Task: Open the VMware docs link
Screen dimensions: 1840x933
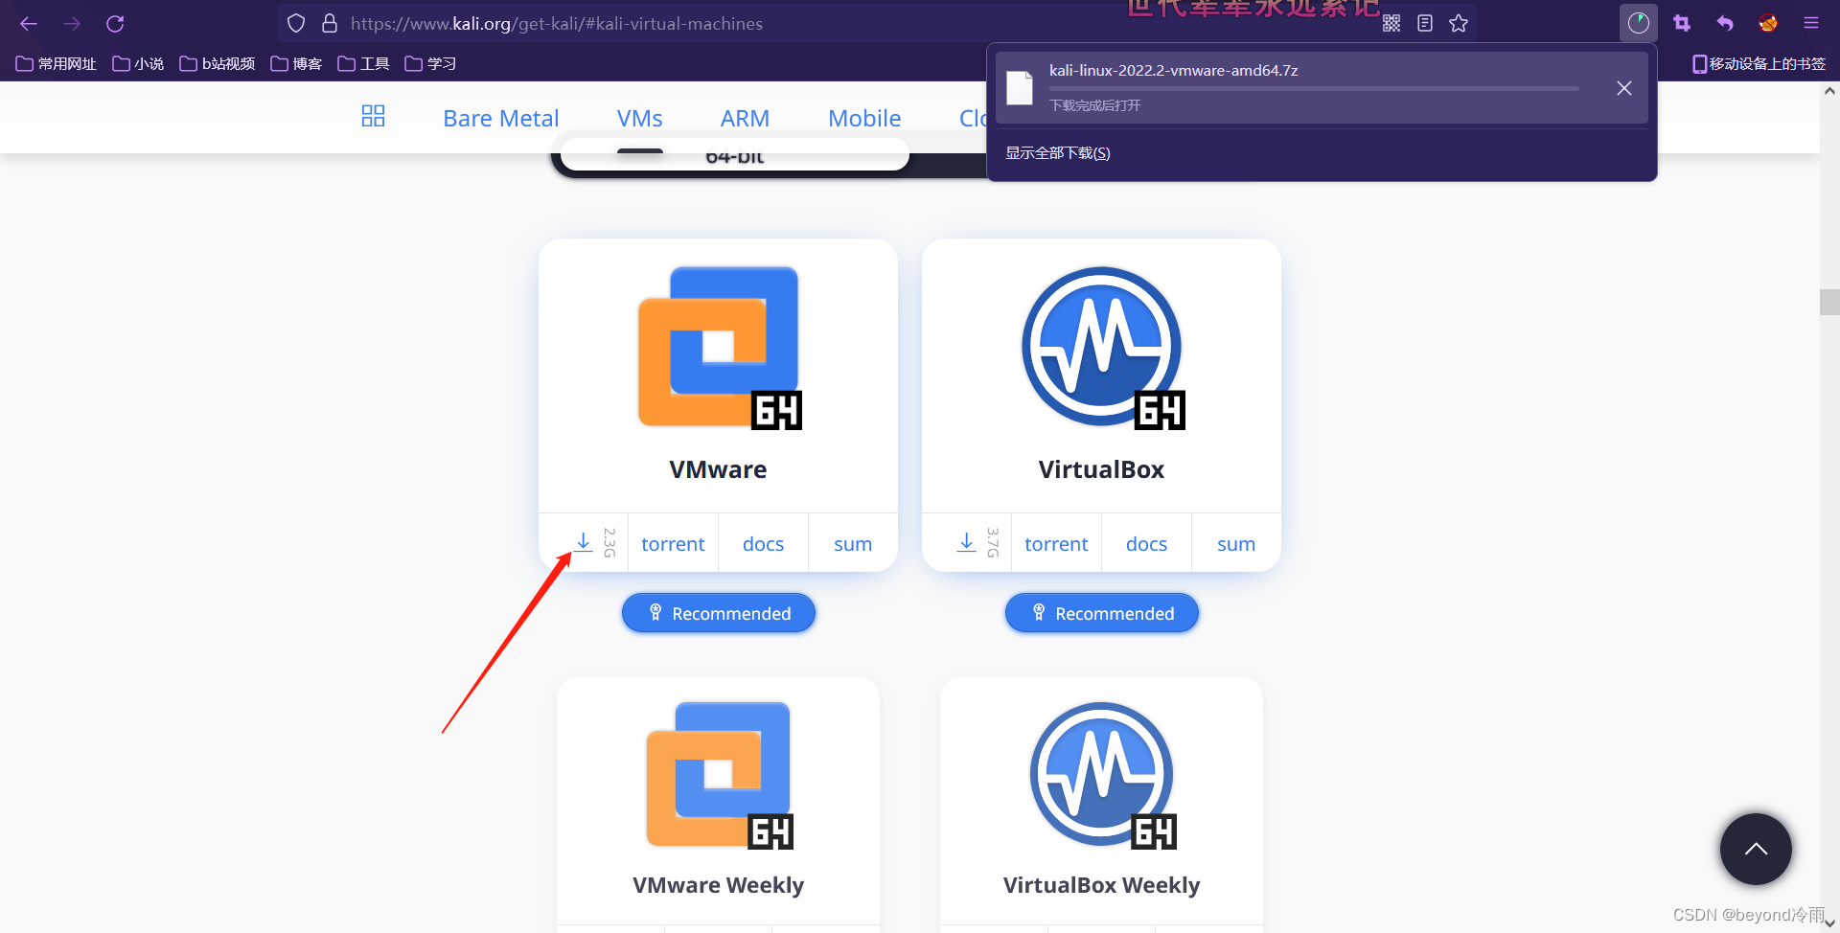Action: [763, 544]
